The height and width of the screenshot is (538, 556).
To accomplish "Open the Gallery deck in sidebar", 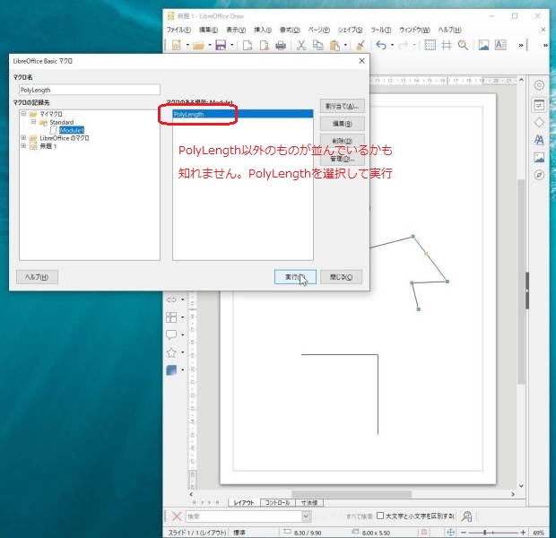I will click(539, 158).
